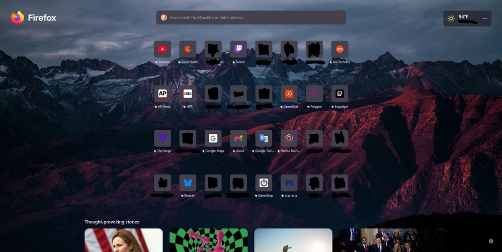Open the AP News shortcut tile

[162, 94]
